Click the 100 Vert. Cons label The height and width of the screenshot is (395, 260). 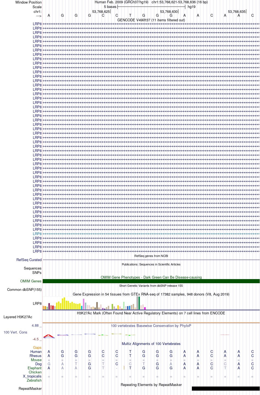coord(15,332)
